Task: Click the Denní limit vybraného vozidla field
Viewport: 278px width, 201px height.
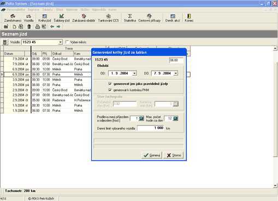Action: pyautogui.click(x=151, y=128)
